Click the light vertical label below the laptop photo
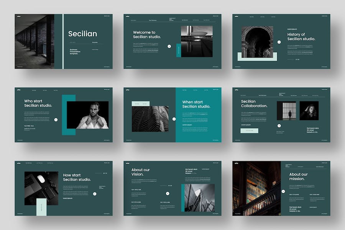 (x=41, y=207)
